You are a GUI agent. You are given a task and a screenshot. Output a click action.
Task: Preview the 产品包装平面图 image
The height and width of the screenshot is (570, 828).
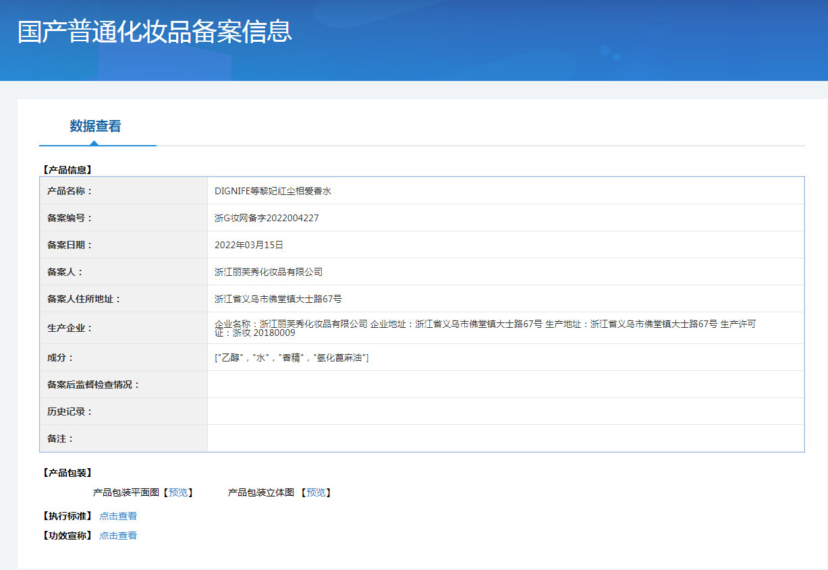click(179, 493)
